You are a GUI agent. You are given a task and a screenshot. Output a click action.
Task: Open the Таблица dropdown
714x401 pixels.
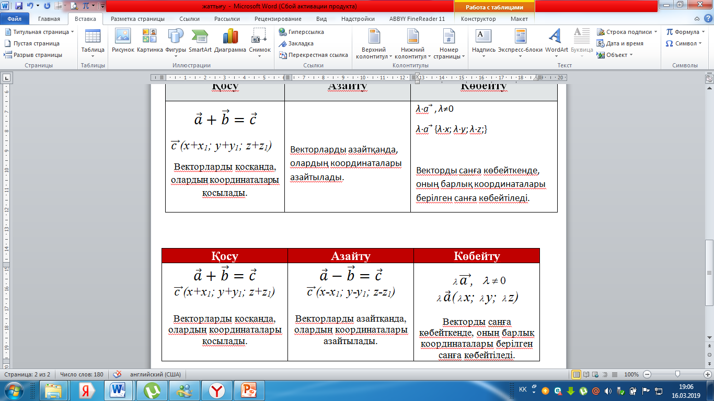tap(93, 43)
